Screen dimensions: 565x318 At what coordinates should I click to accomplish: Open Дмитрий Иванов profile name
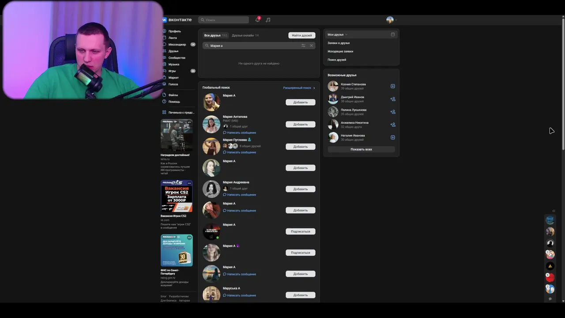[352, 97]
